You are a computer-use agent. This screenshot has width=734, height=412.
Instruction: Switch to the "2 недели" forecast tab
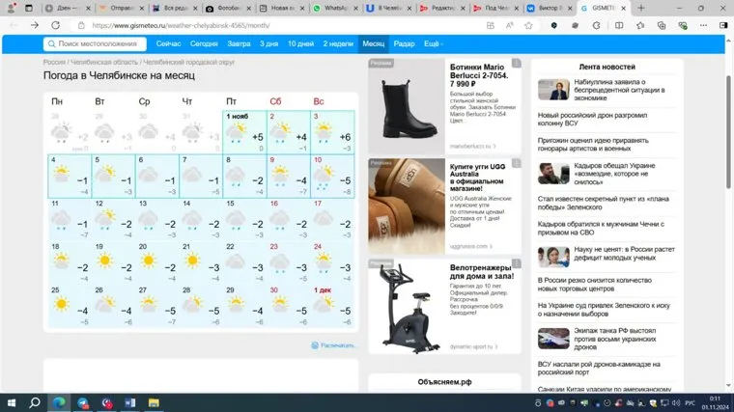(x=338, y=44)
